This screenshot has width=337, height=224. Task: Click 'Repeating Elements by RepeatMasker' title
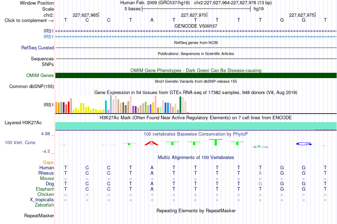coord(196,211)
